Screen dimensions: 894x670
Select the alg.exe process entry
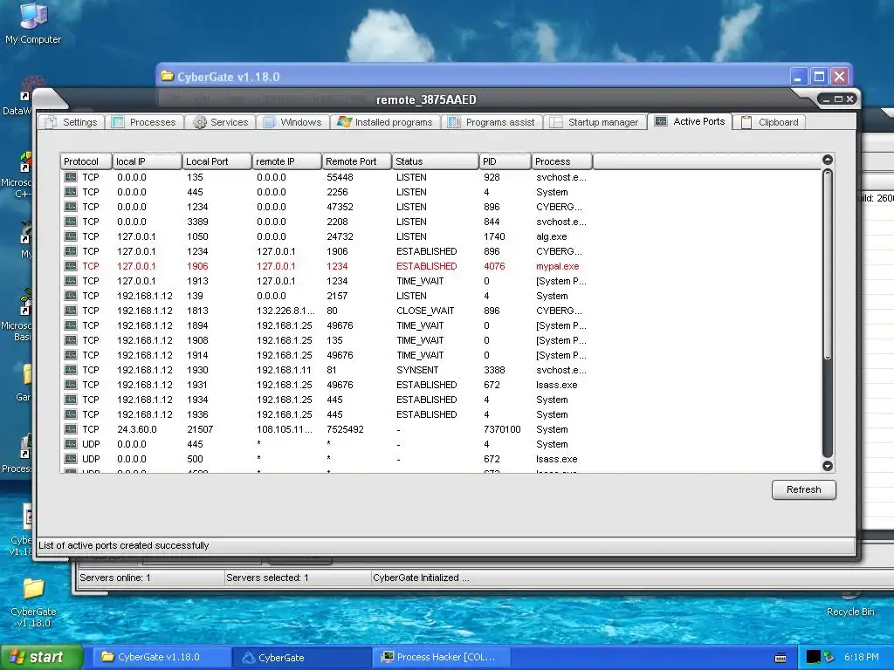coord(552,236)
